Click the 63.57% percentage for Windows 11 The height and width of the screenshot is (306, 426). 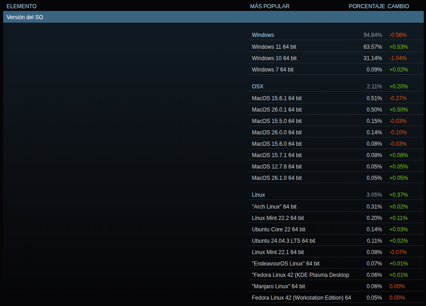pyautogui.click(x=372, y=47)
